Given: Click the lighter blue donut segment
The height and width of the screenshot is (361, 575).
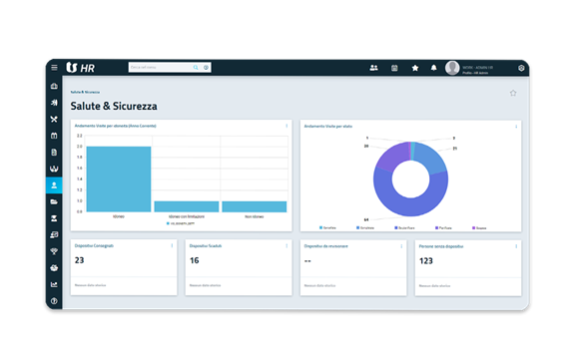Looking at the screenshot, I should [432, 159].
